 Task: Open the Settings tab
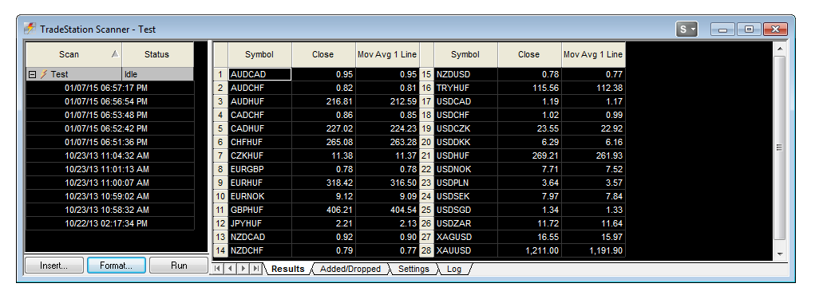413,269
